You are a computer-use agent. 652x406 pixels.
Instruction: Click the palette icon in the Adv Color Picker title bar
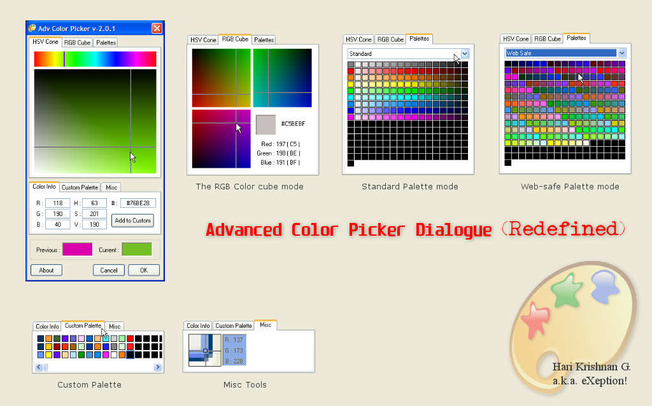pyautogui.click(x=32, y=28)
